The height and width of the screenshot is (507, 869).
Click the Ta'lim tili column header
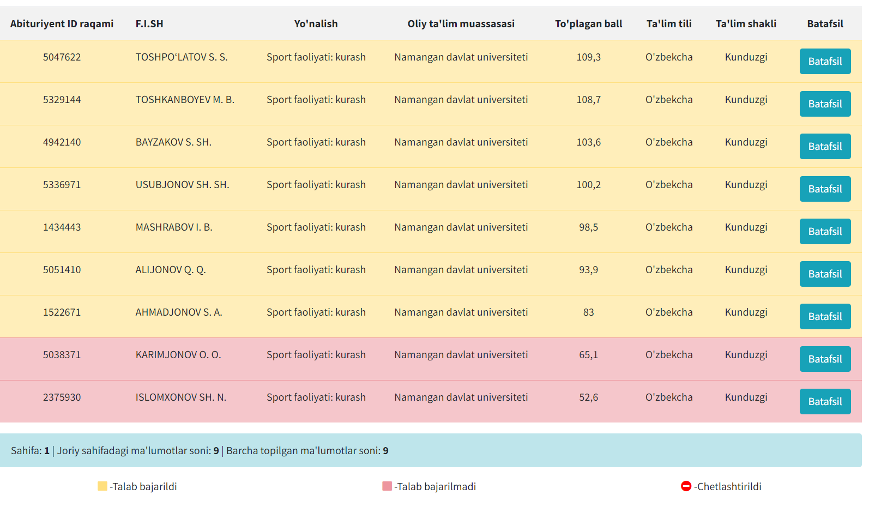pos(669,24)
